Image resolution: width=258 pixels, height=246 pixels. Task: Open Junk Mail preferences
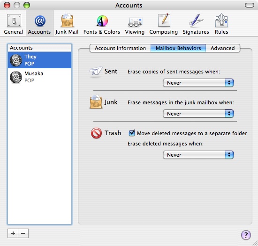67,24
